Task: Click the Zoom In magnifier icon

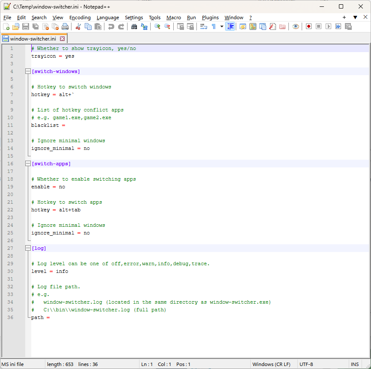Action: coord(157,26)
